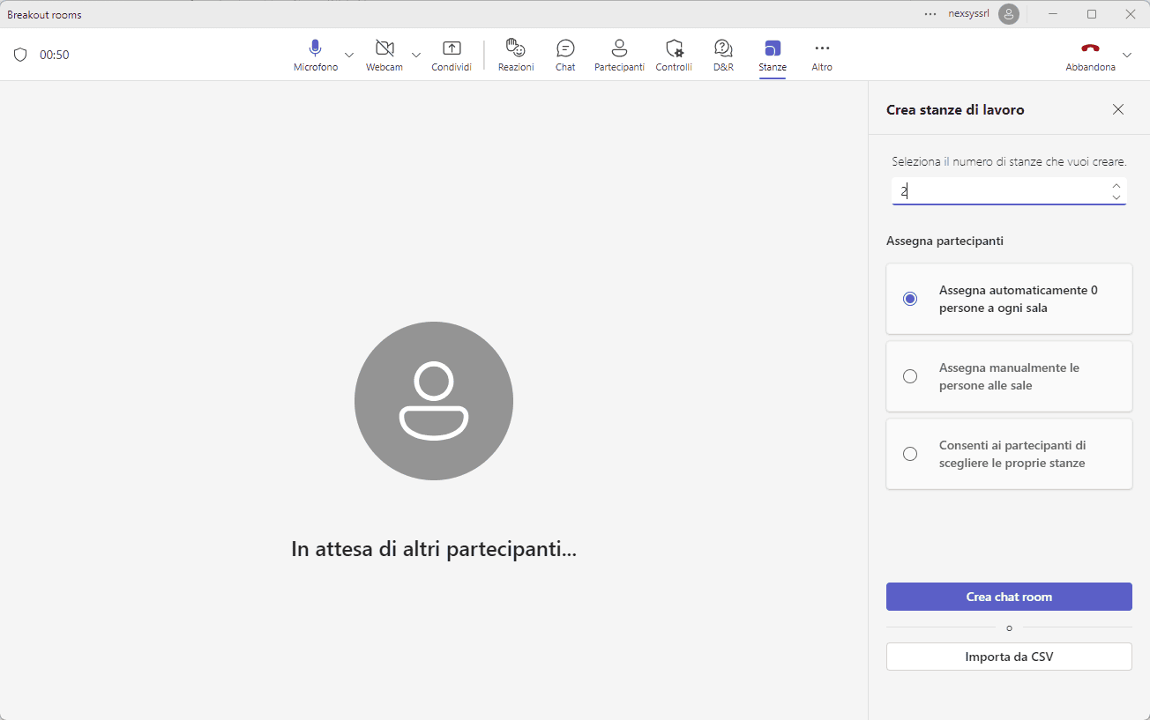Open the meeting Chat
Screen dimensions: 1150x720
565,55
